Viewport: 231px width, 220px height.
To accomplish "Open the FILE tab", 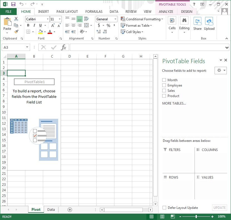I will coord(8,11).
